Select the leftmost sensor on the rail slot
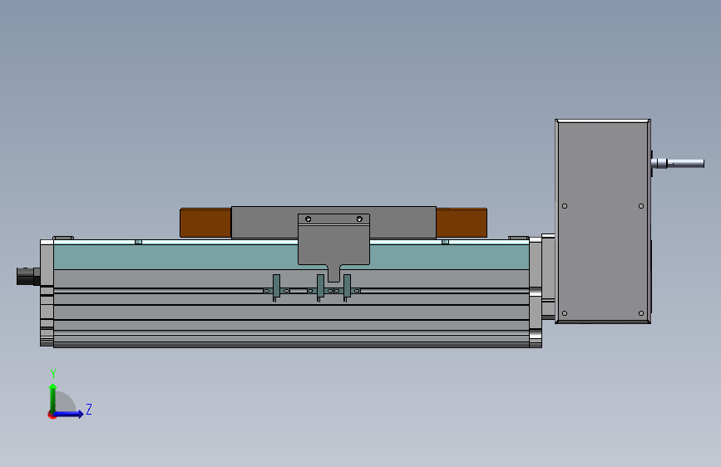Image resolution: width=721 pixels, height=467 pixels. (276, 287)
